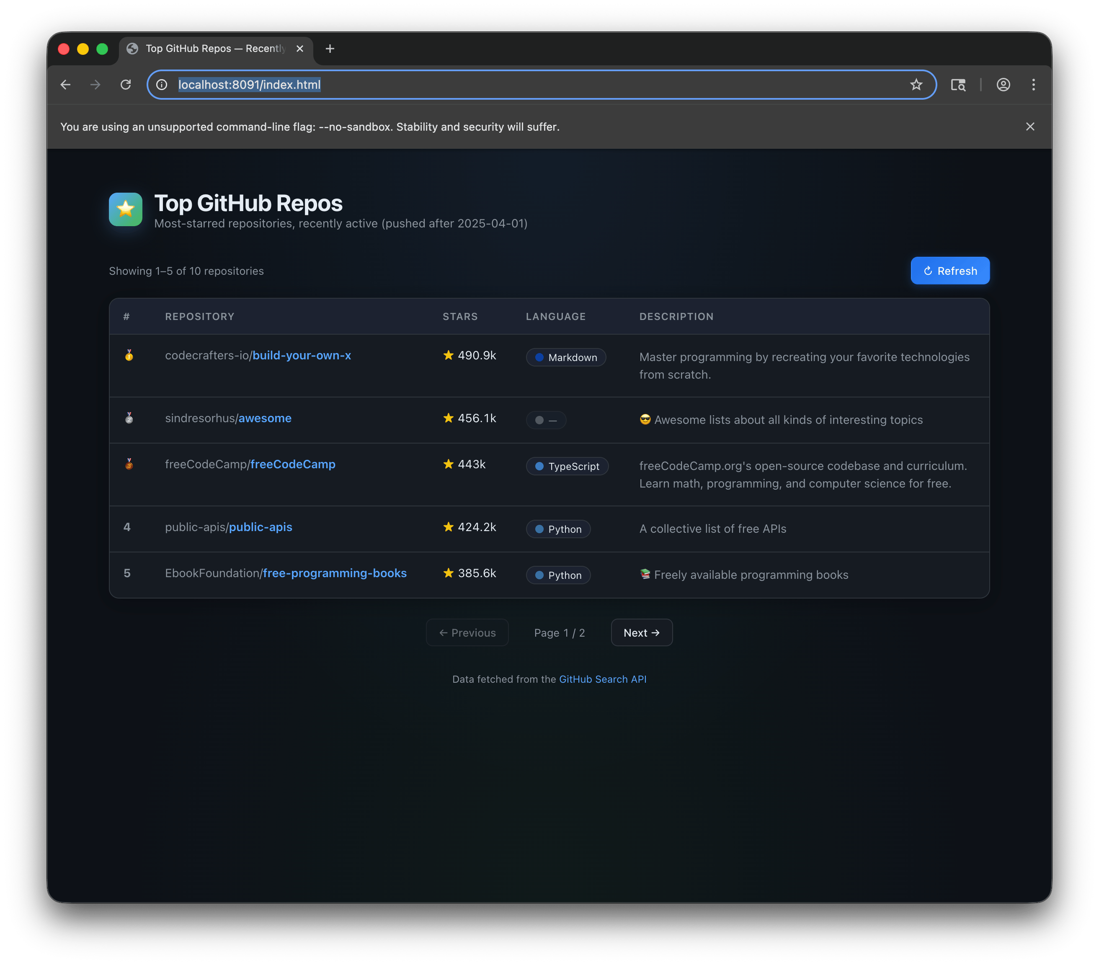The image size is (1099, 965).
Task: Click the LANGUAGE column header
Action: (556, 317)
